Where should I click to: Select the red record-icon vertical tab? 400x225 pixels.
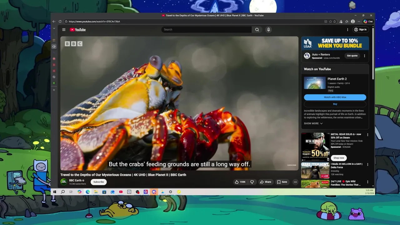click(54, 59)
